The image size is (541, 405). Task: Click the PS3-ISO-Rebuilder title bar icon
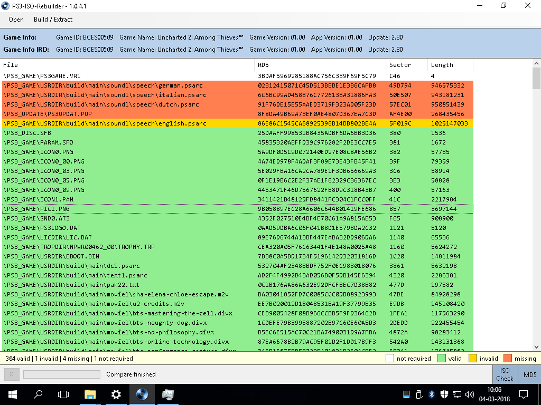[x=5, y=6]
